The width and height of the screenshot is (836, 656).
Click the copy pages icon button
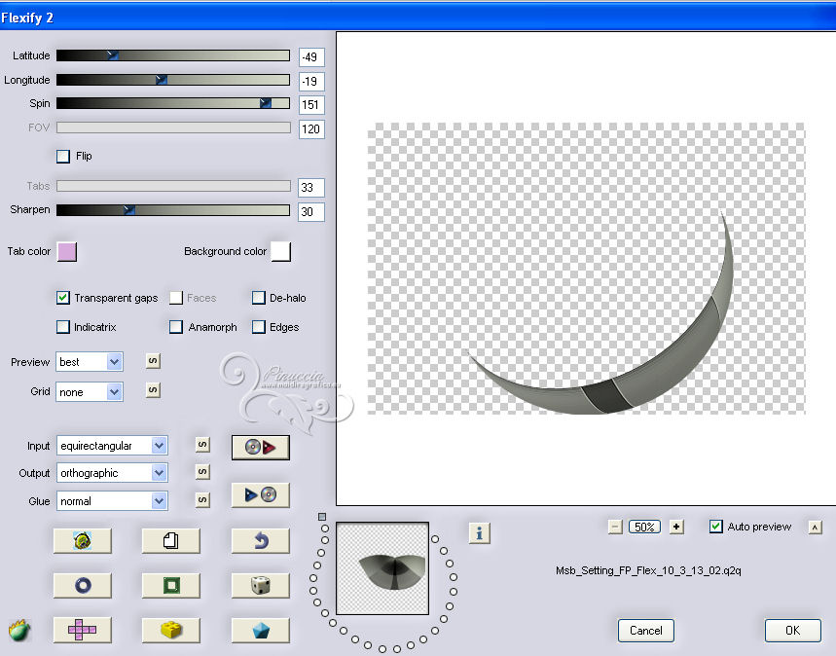[x=170, y=541]
